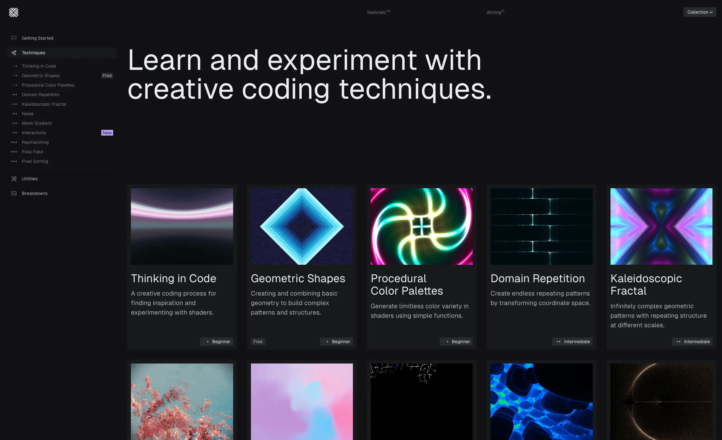Click the three-dot icon beside Raymarching

coord(14,142)
